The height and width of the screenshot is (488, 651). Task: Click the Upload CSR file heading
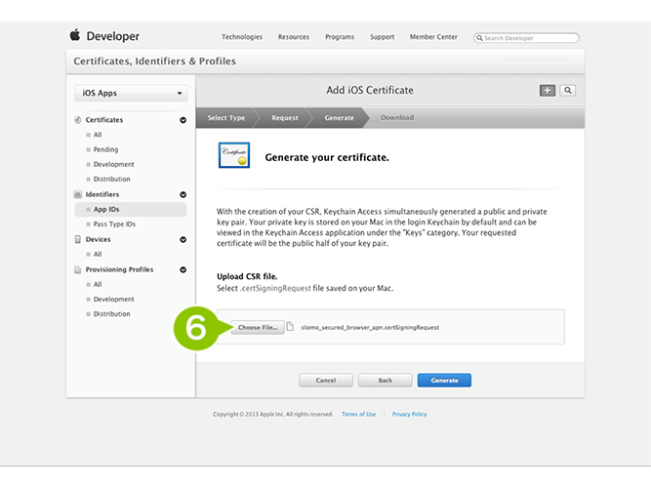pos(247,276)
